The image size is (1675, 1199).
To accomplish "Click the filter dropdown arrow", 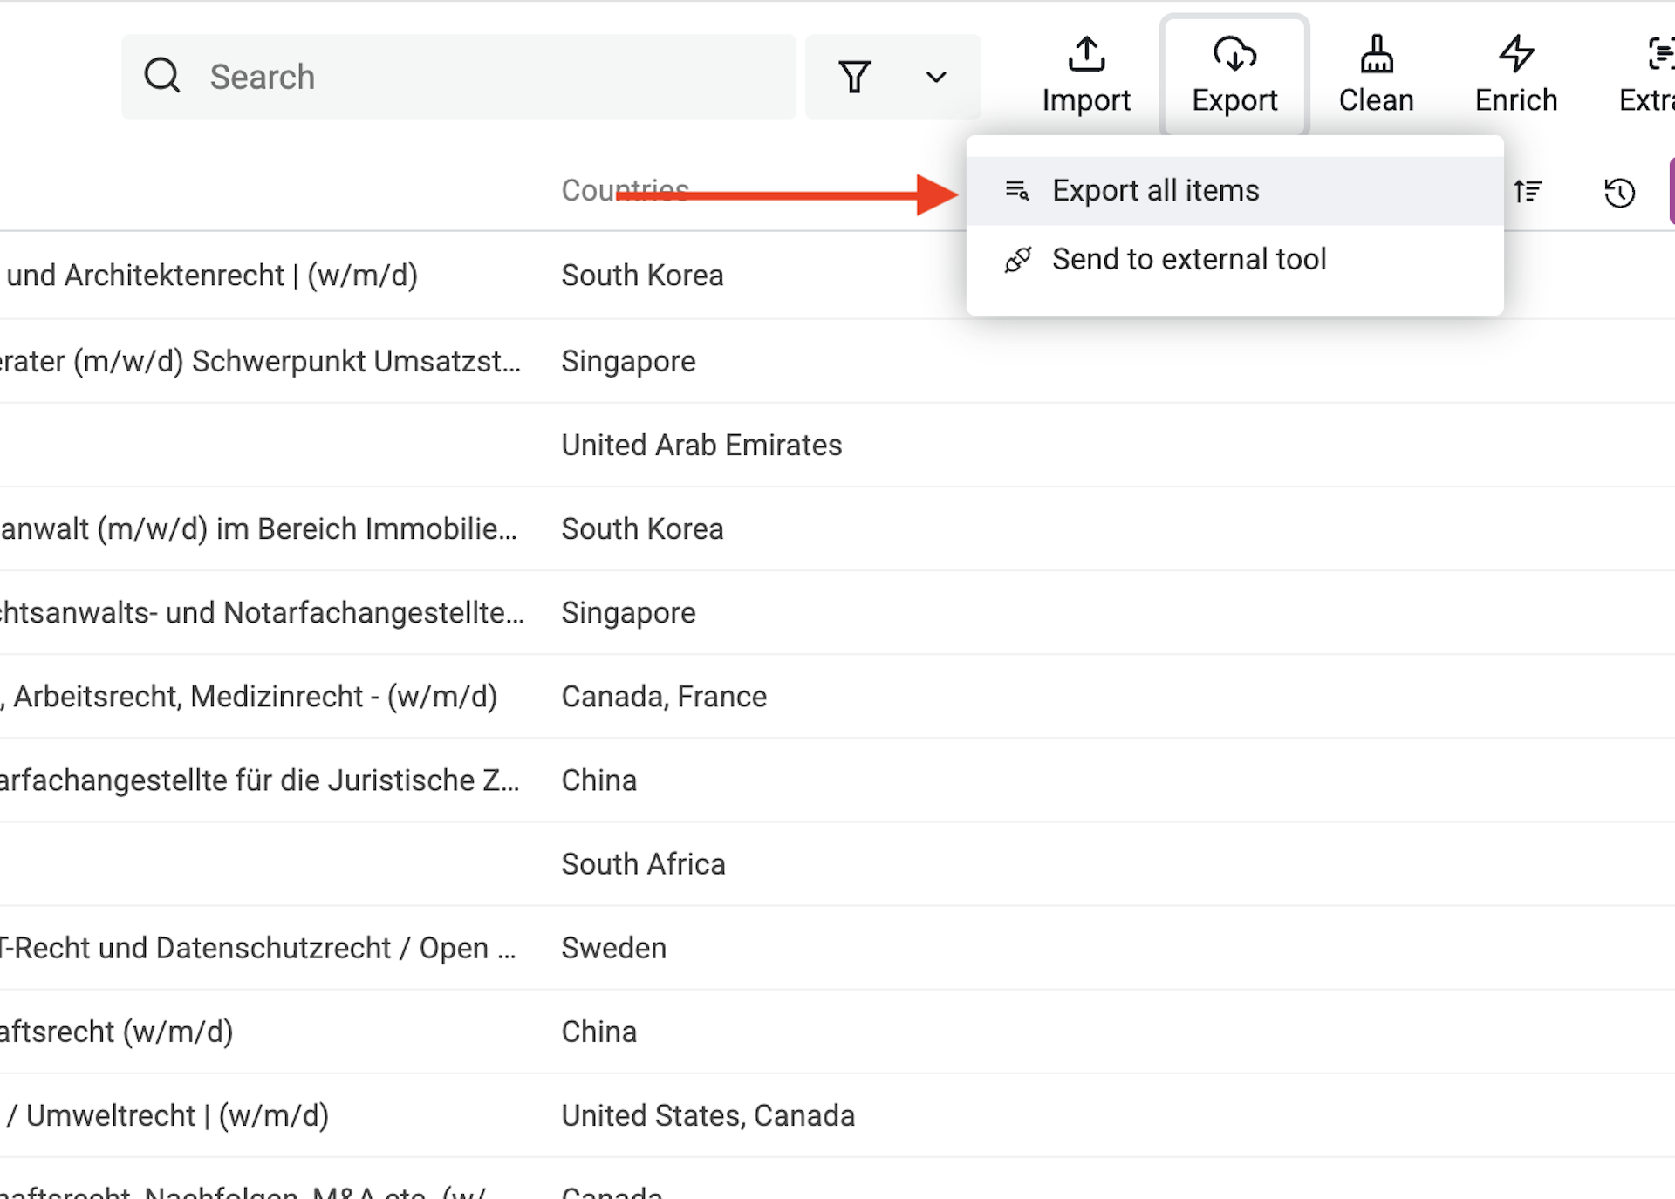I will click(935, 77).
